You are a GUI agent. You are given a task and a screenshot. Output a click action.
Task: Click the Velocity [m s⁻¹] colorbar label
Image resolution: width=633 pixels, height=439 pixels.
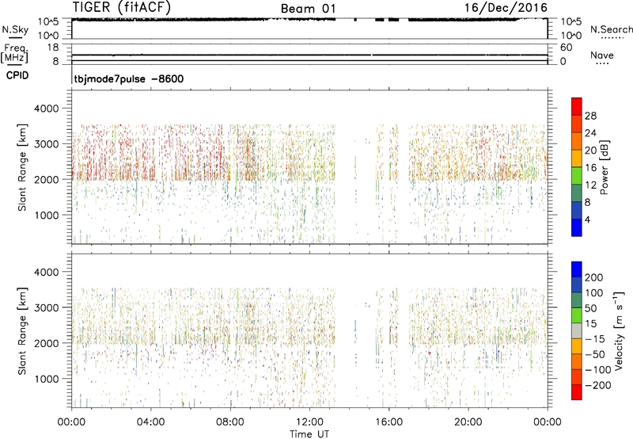[619, 330]
